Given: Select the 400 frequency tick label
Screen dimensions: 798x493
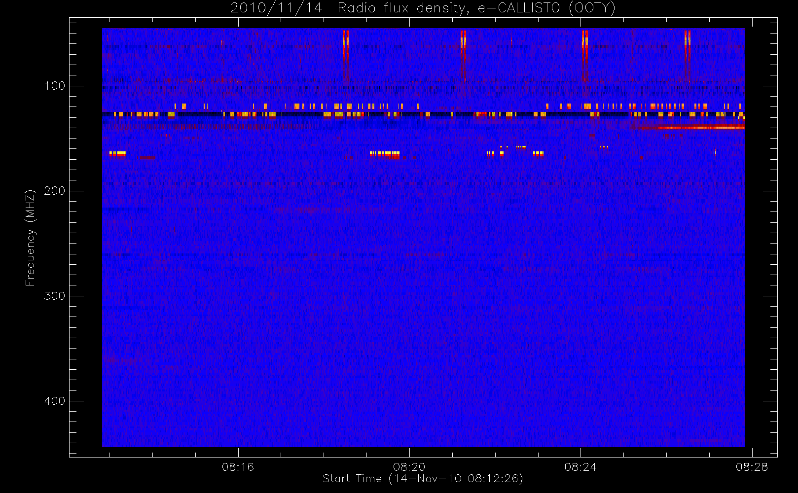Looking at the screenshot, I should pyautogui.click(x=54, y=401).
